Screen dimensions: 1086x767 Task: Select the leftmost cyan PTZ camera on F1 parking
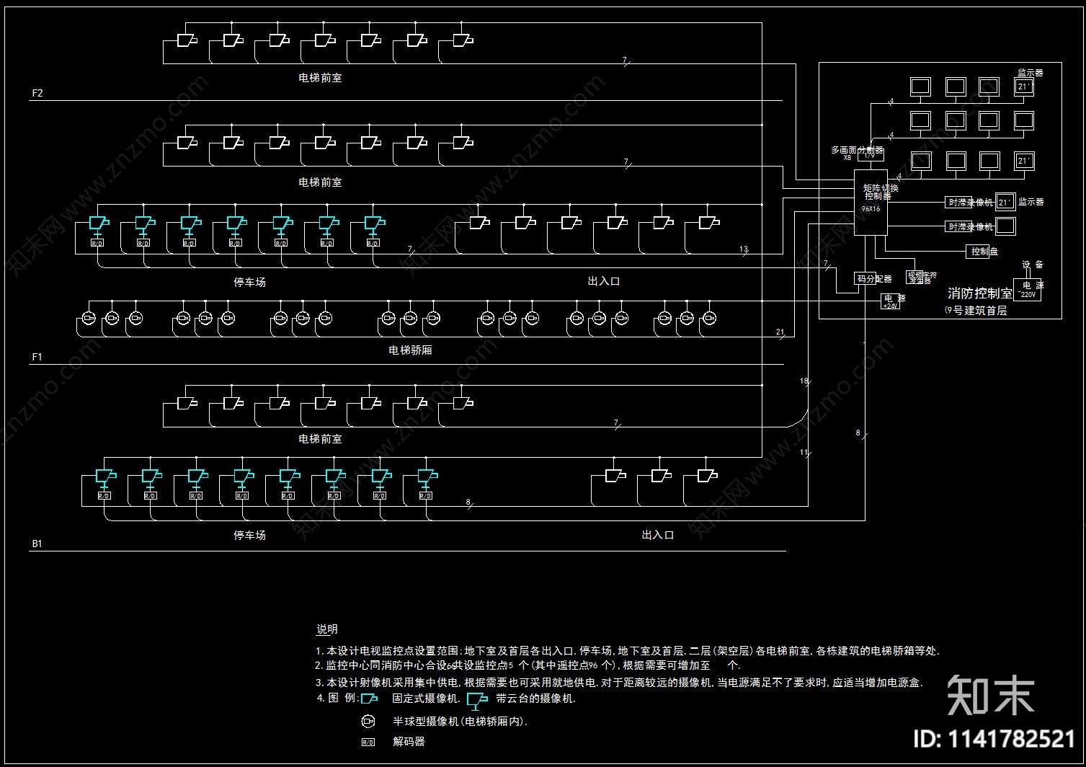[x=98, y=224]
